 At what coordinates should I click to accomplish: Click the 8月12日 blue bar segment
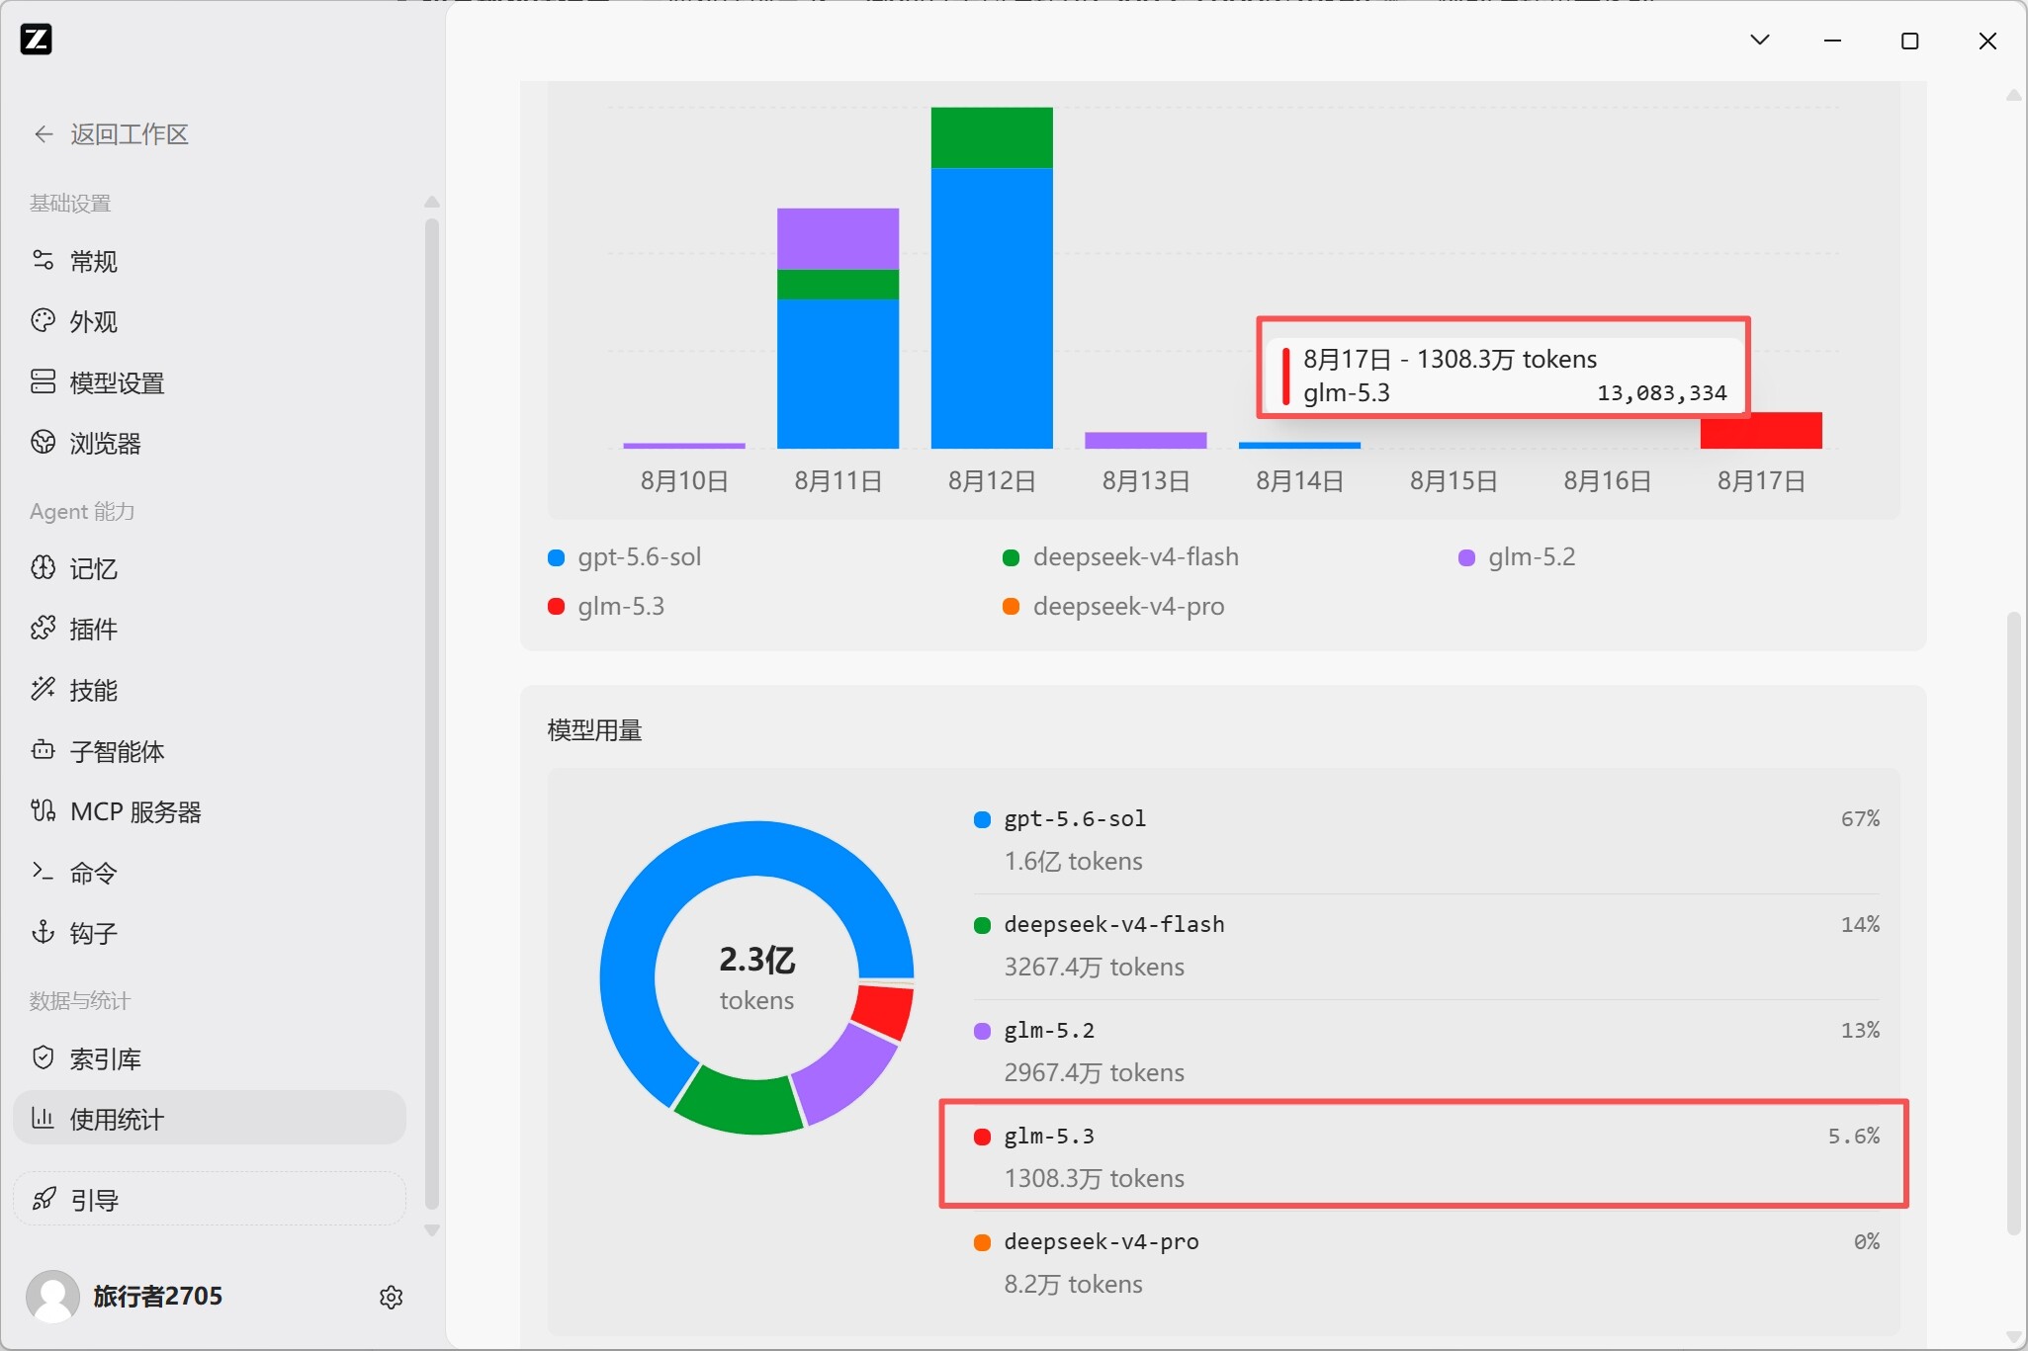[992, 308]
